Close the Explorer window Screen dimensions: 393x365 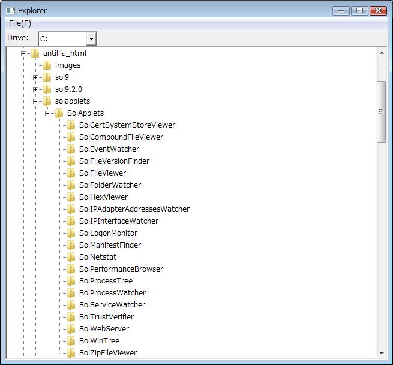[378, 11]
